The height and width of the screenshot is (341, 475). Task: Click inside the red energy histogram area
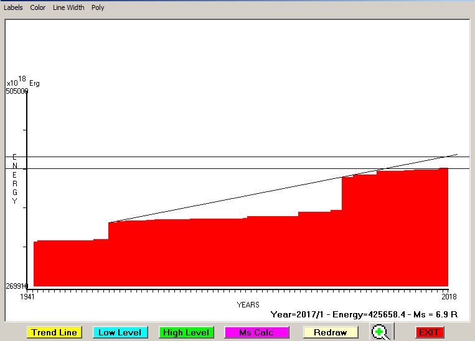[249, 255]
